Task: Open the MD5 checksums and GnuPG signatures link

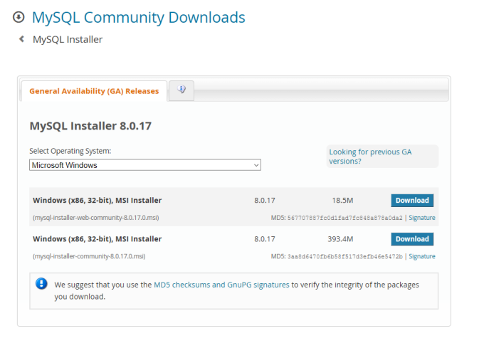Action: (x=221, y=285)
